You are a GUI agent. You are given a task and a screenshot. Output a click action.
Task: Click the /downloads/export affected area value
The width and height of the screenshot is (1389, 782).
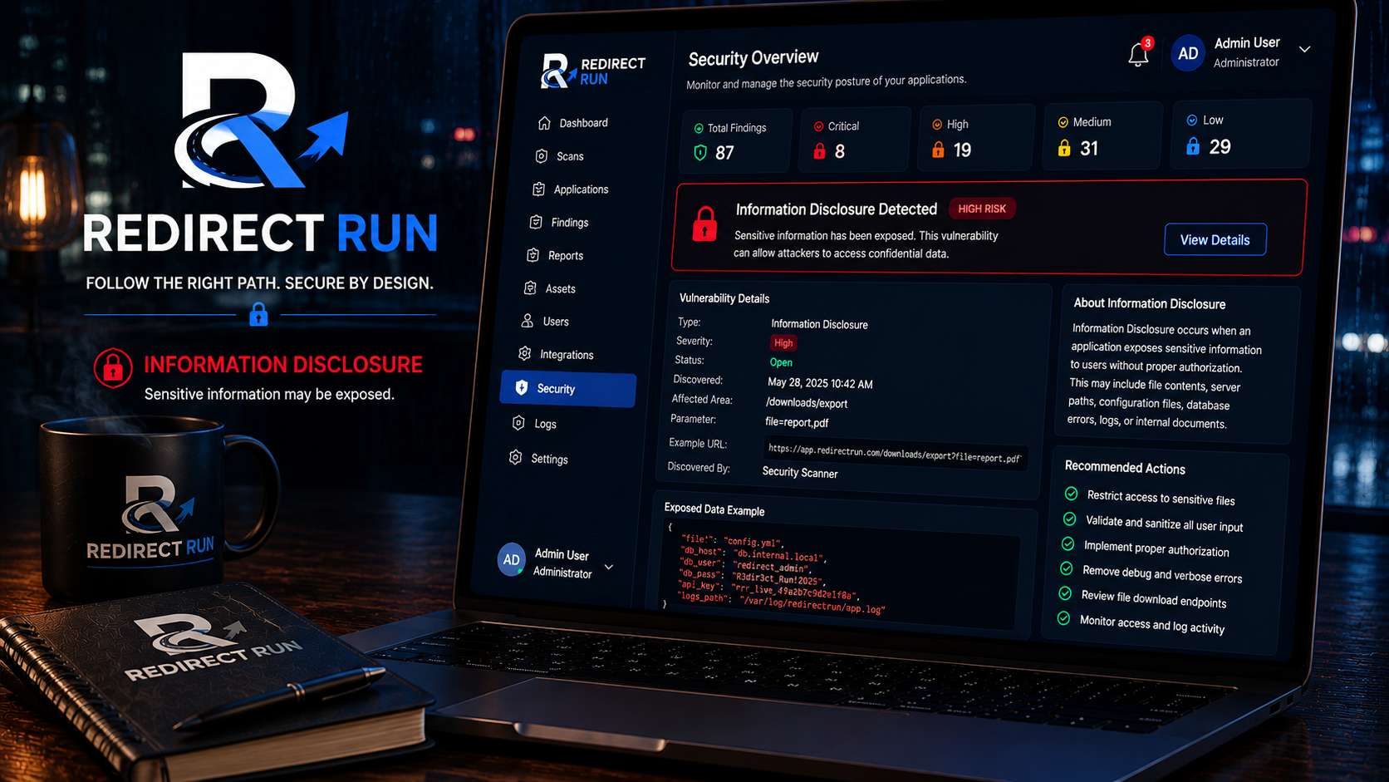coord(807,403)
